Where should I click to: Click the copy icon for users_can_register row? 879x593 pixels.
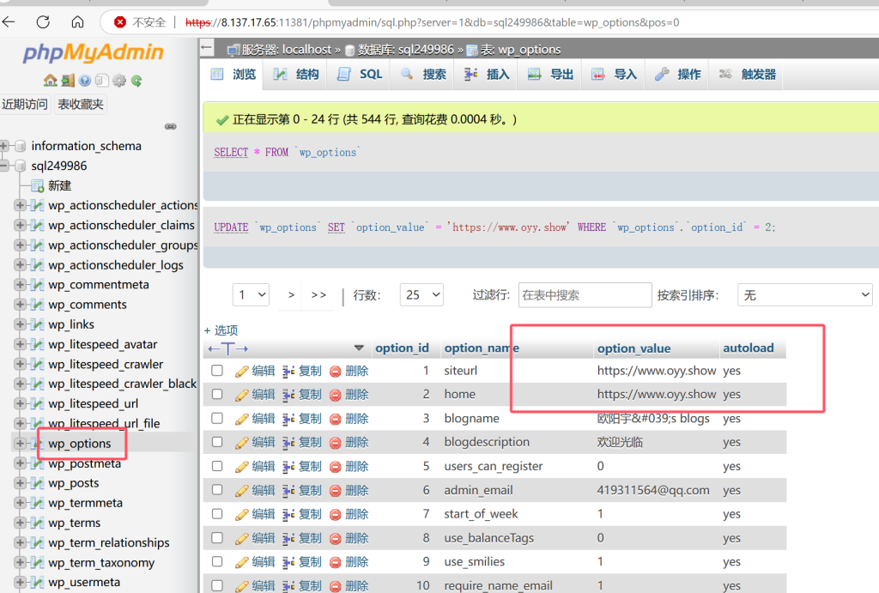point(288,466)
